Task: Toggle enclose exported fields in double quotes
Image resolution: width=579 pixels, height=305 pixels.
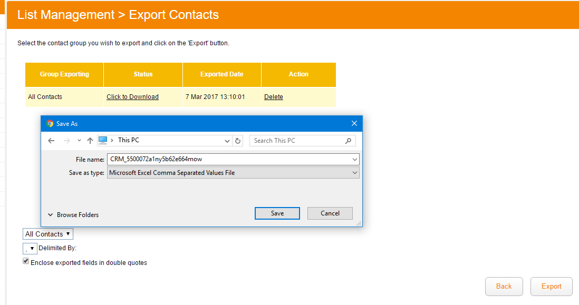Action: 26,262
